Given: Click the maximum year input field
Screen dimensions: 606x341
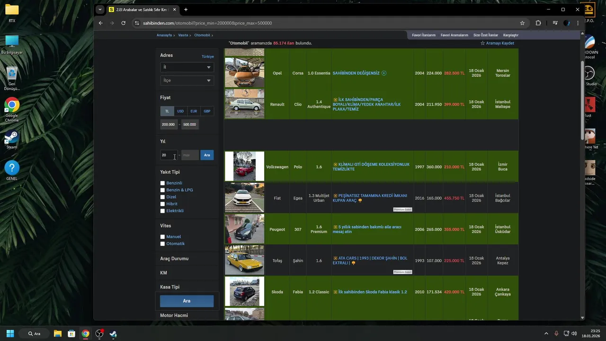Looking at the screenshot, I should (190, 155).
